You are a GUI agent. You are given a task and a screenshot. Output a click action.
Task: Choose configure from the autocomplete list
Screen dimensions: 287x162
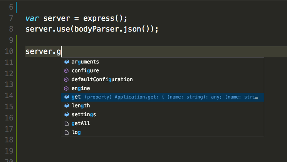[163, 70]
